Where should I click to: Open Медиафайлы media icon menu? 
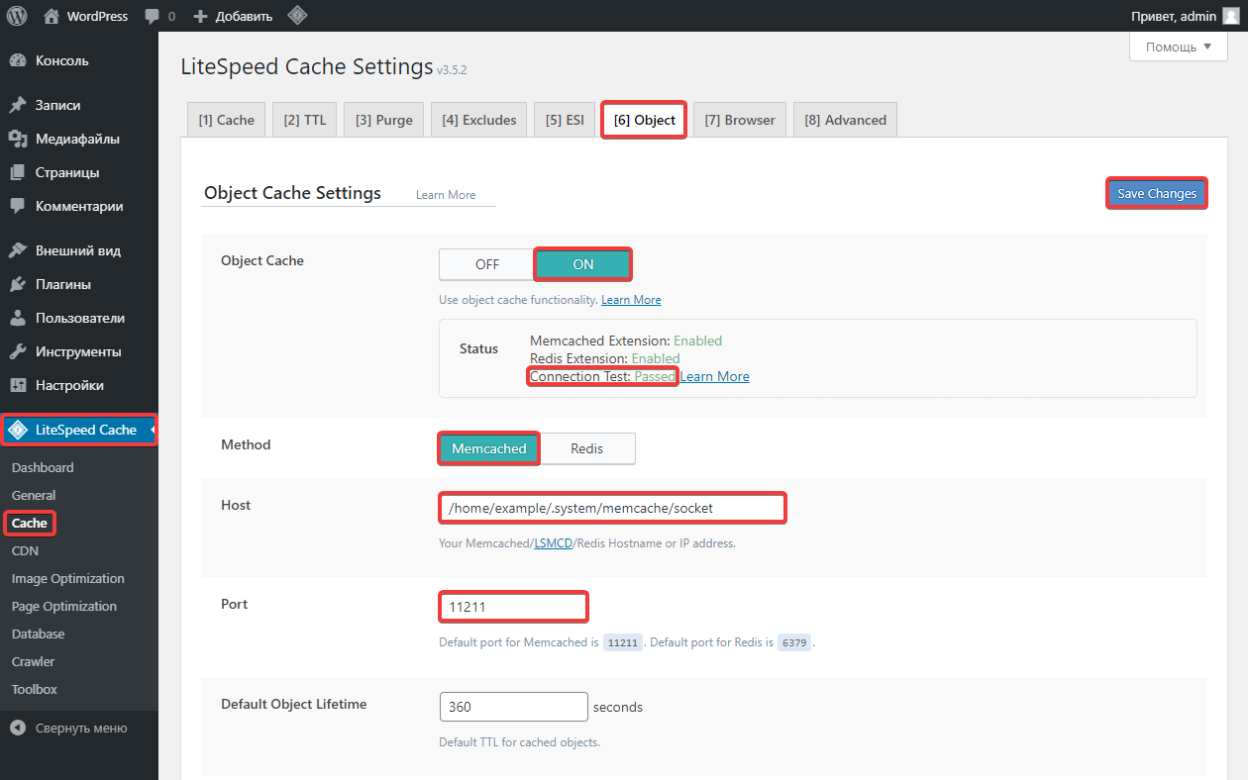(18, 139)
